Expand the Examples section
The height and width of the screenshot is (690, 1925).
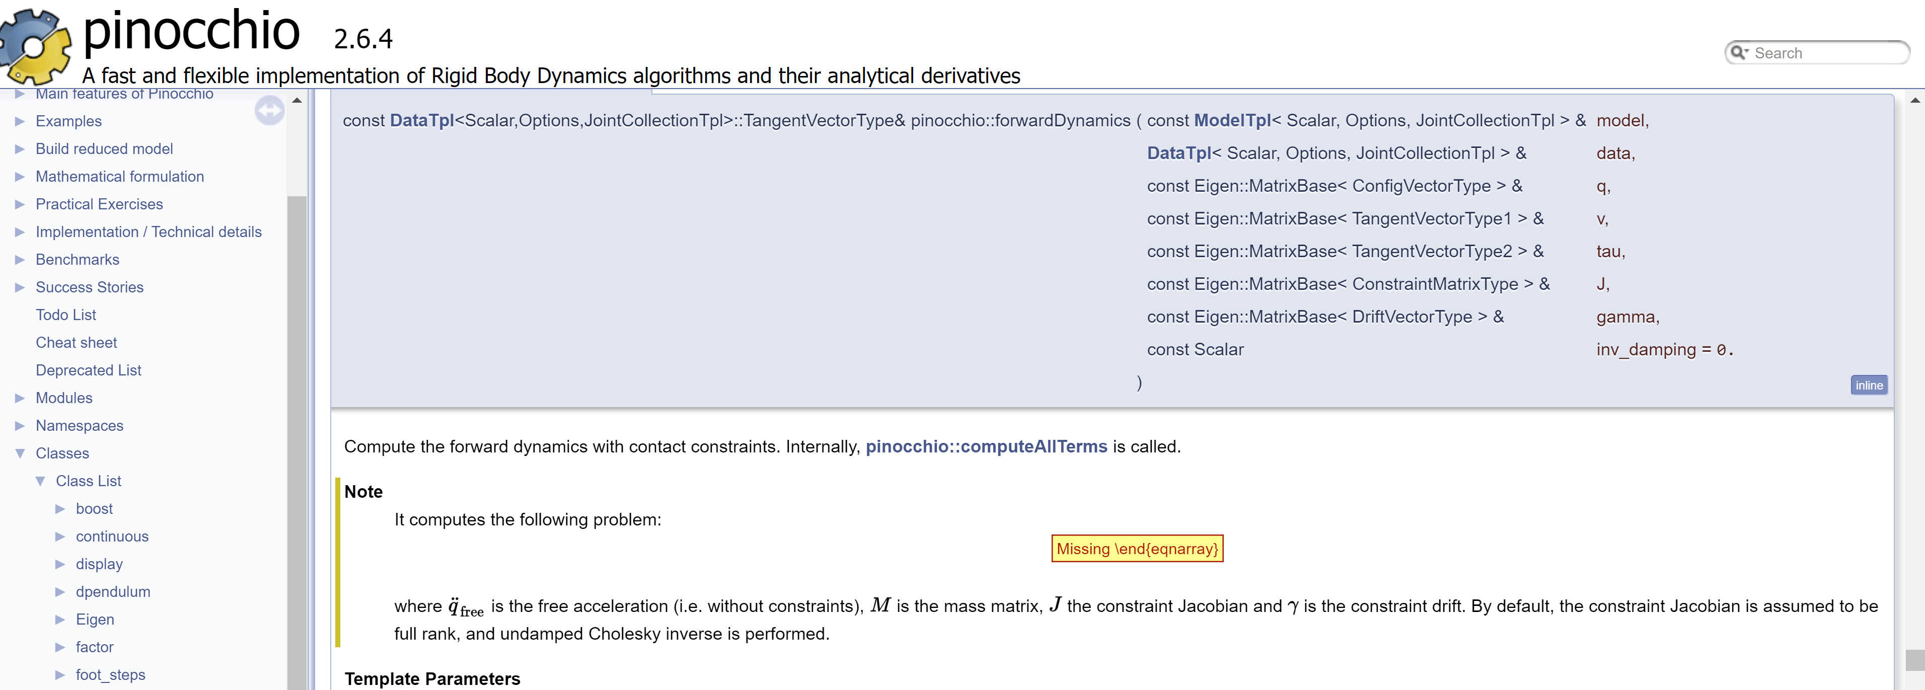coord(20,121)
